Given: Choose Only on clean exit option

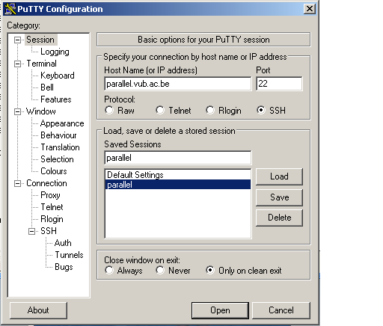Looking at the screenshot, I should (210, 270).
